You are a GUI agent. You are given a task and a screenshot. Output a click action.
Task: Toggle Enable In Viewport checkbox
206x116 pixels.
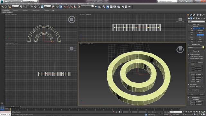[x=189, y=54]
